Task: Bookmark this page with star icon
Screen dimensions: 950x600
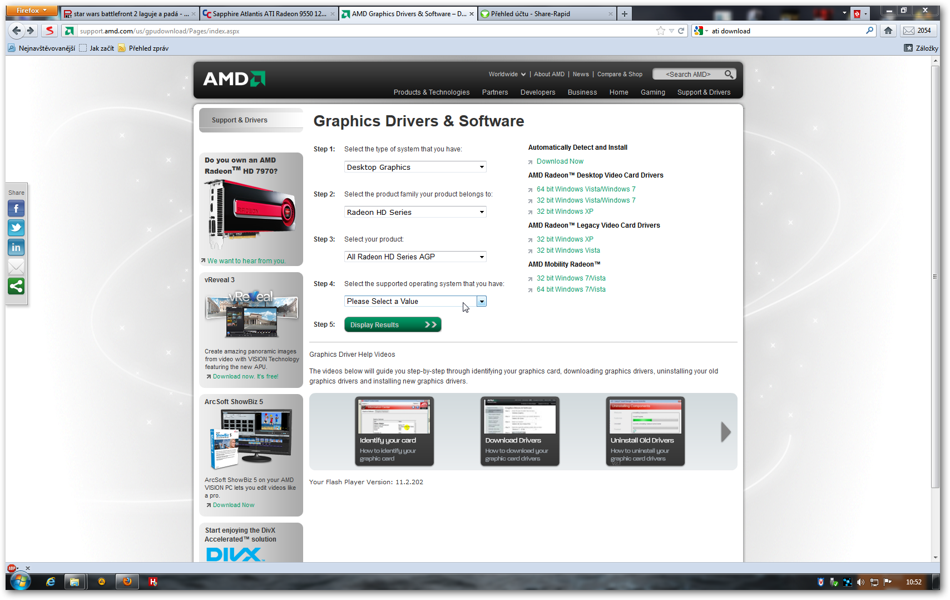Action: [x=660, y=31]
